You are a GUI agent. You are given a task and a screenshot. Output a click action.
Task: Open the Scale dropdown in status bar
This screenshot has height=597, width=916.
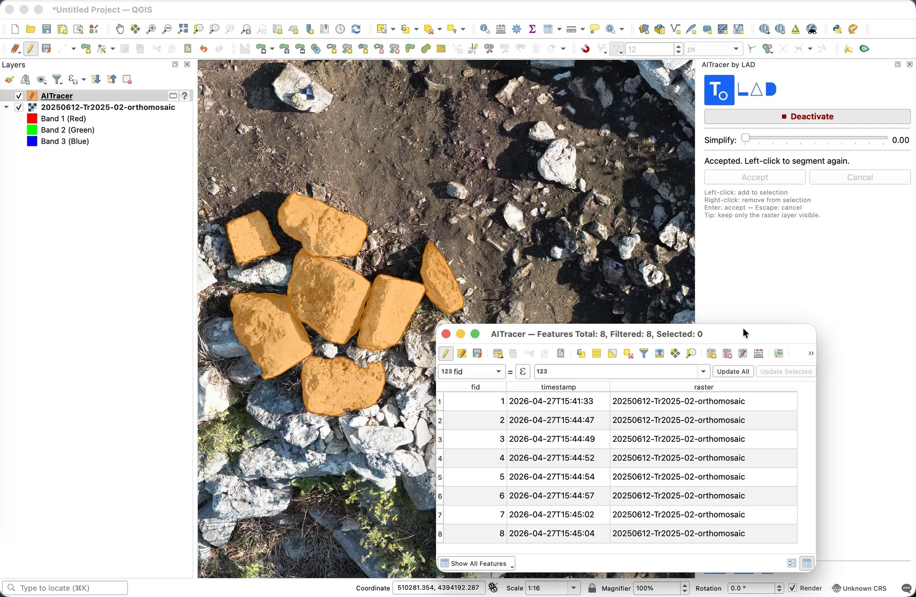tap(573, 588)
